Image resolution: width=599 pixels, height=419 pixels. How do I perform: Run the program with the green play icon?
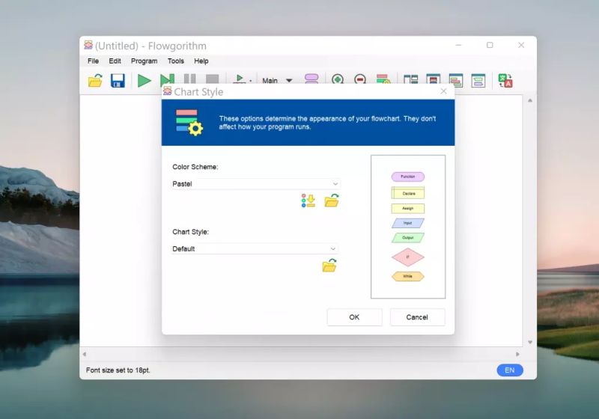[x=144, y=81]
